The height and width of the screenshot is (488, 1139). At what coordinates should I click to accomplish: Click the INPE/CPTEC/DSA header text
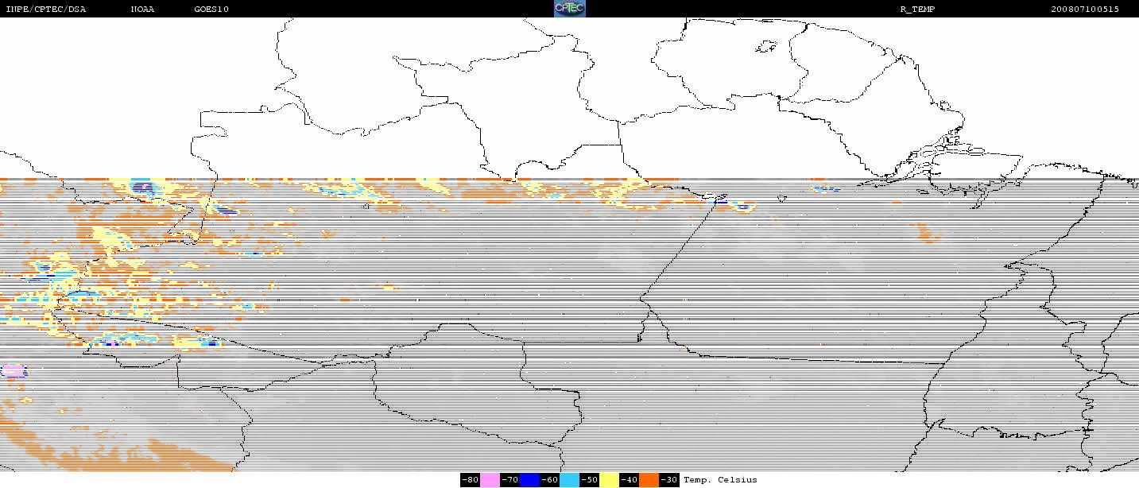pos(46,9)
